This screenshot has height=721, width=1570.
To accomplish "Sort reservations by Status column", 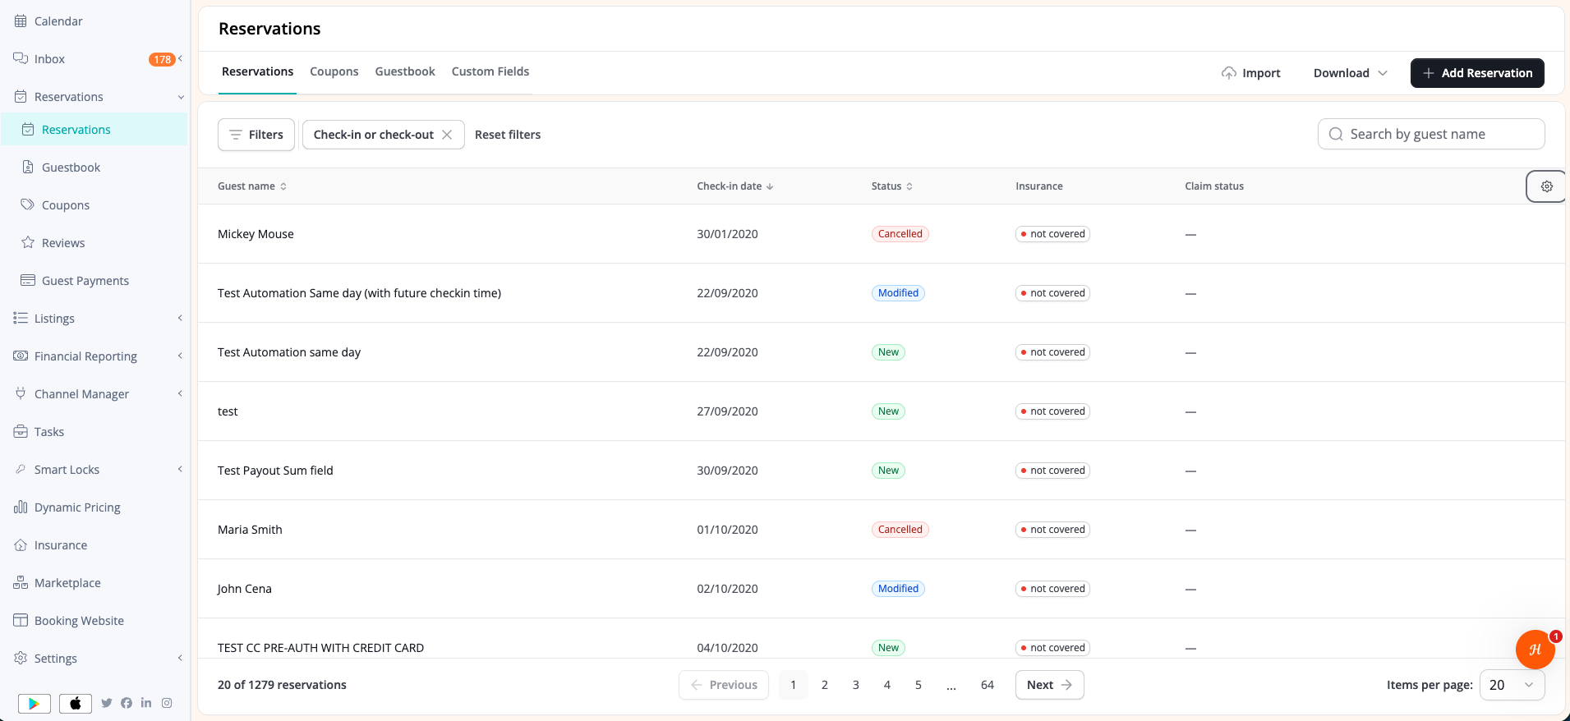I will [892, 186].
